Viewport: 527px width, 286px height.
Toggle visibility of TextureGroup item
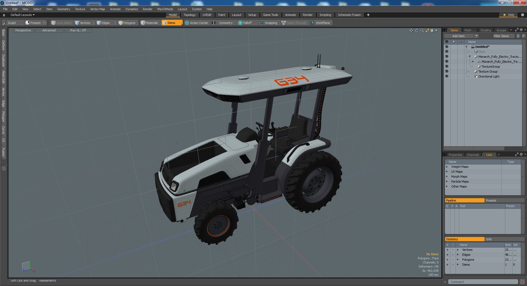click(x=447, y=67)
